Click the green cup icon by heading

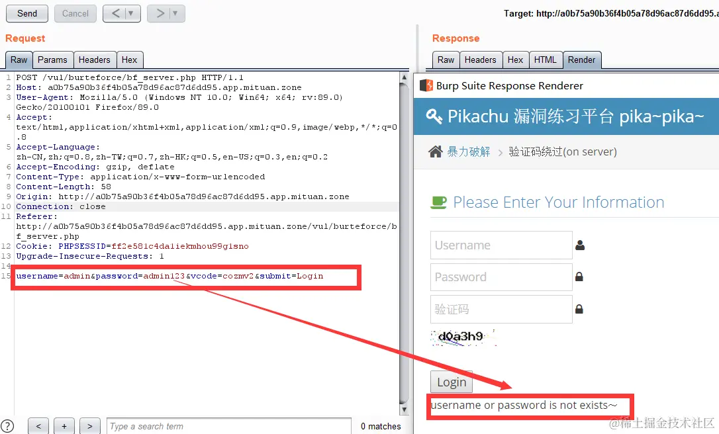[x=438, y=202]
